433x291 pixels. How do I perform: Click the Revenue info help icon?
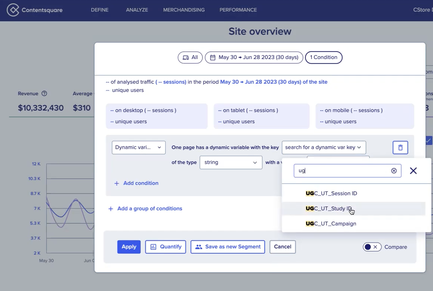click(x=44, y=94)
